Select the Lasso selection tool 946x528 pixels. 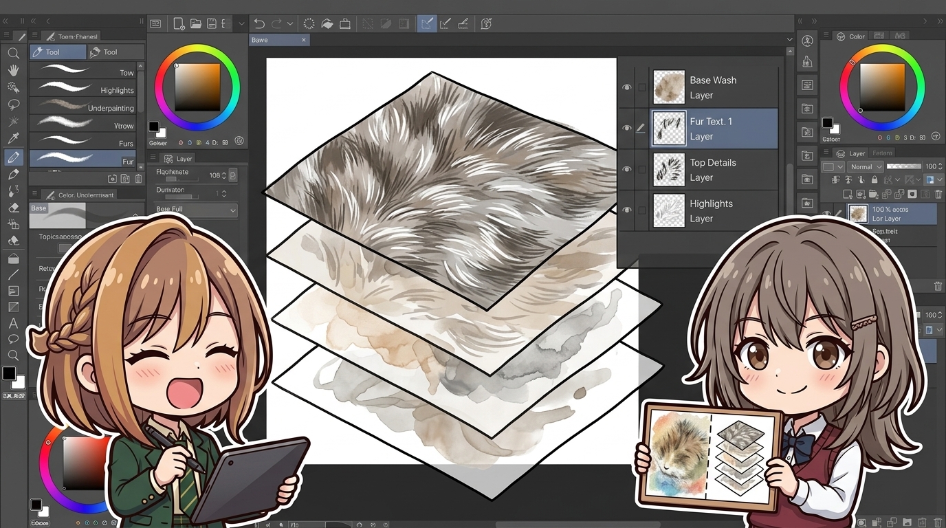click(x=13, y=104)
